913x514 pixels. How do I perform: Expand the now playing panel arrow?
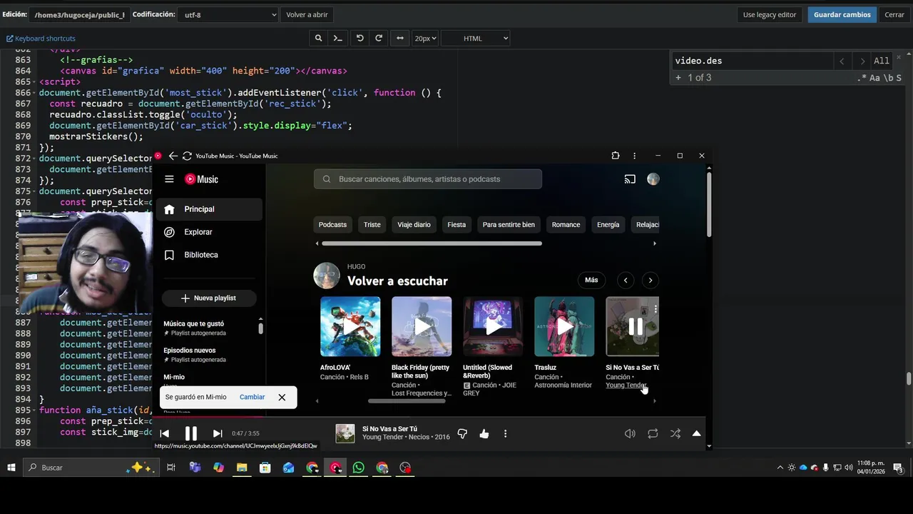697,433
